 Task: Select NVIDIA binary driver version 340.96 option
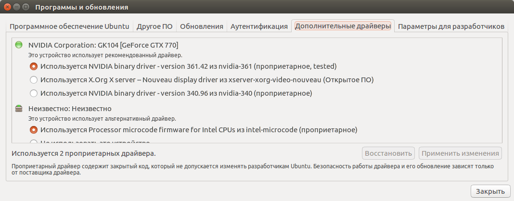pyautogui.click(x=33, y=93)
